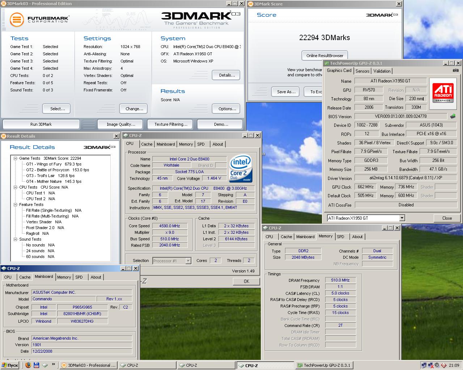Collapse the Sound Tests tree node
This screenshot has width=463, height=370.
tap(16, 239)
